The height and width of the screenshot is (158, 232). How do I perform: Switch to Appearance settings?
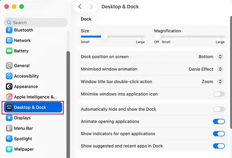point(26,86)
